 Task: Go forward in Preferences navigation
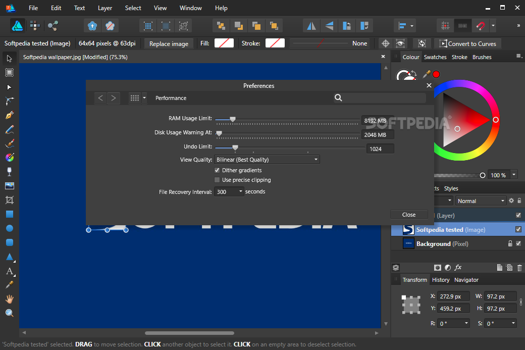[x=114, y=98]
